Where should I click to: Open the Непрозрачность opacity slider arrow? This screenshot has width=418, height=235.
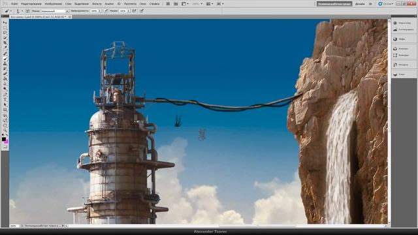click(x=100, y=11)
